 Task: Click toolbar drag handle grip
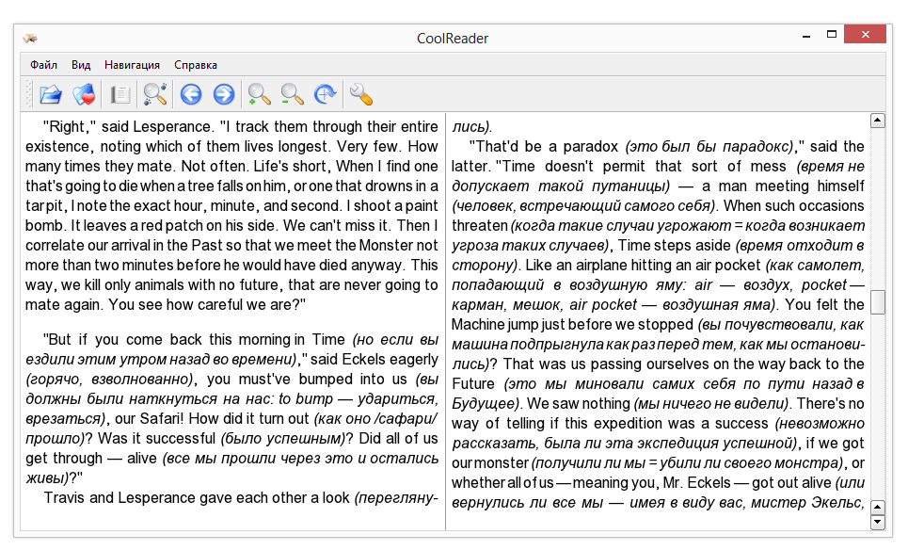click(x=28, y=94)
